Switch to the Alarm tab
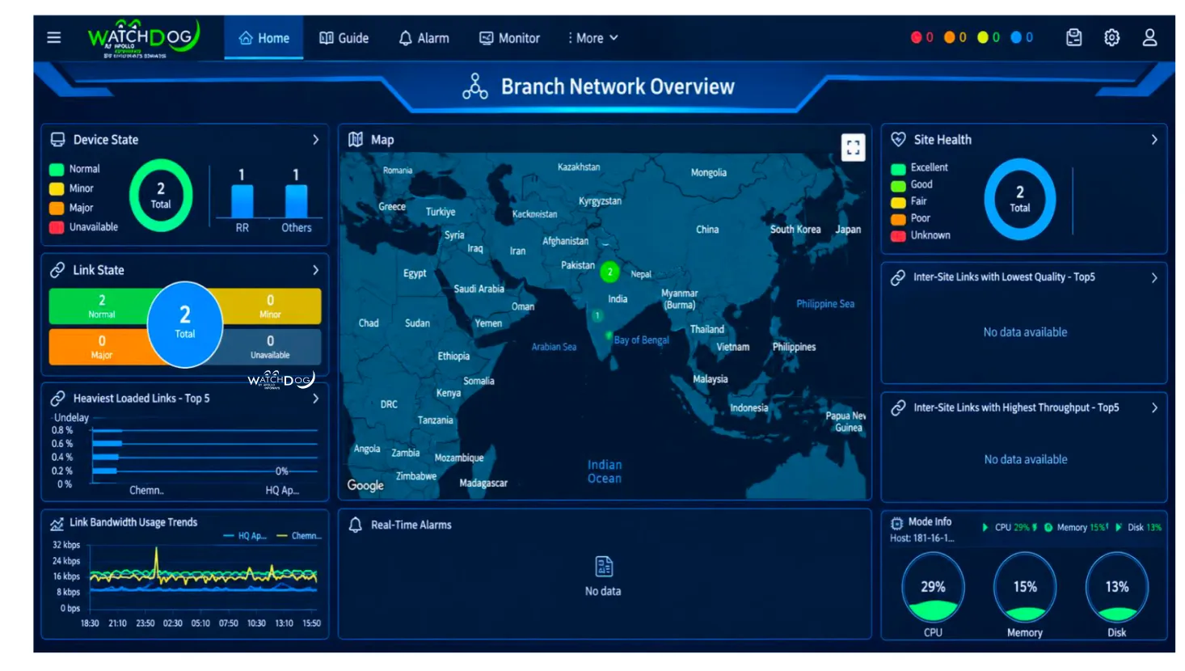The image size is (1185, 671). point(424,38)
